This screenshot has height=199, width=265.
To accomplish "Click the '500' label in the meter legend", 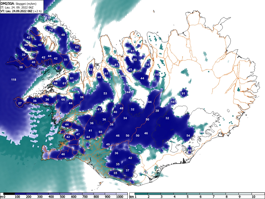I will pyautogui.click(x=63, y=197).
